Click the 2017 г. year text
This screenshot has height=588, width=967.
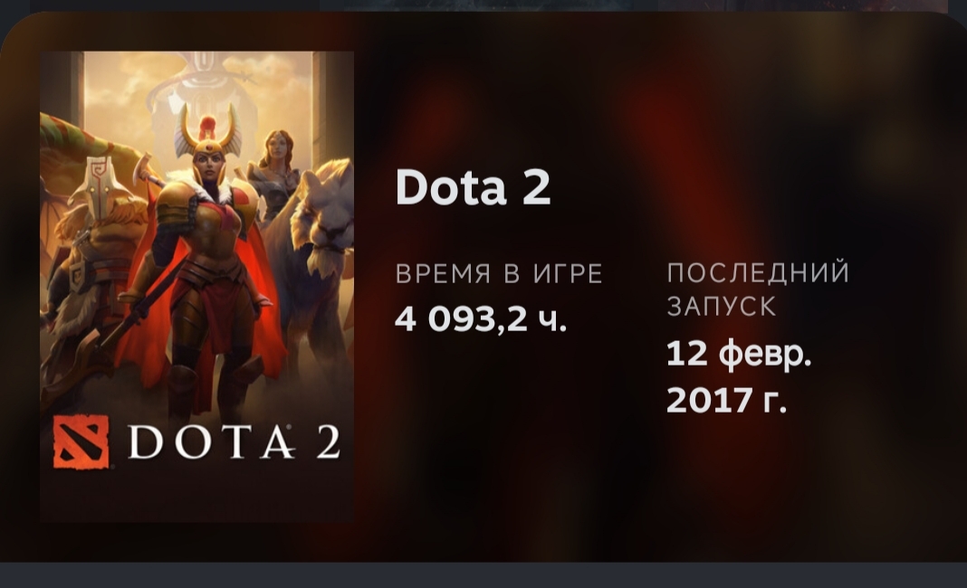click(x=726, y=401)
